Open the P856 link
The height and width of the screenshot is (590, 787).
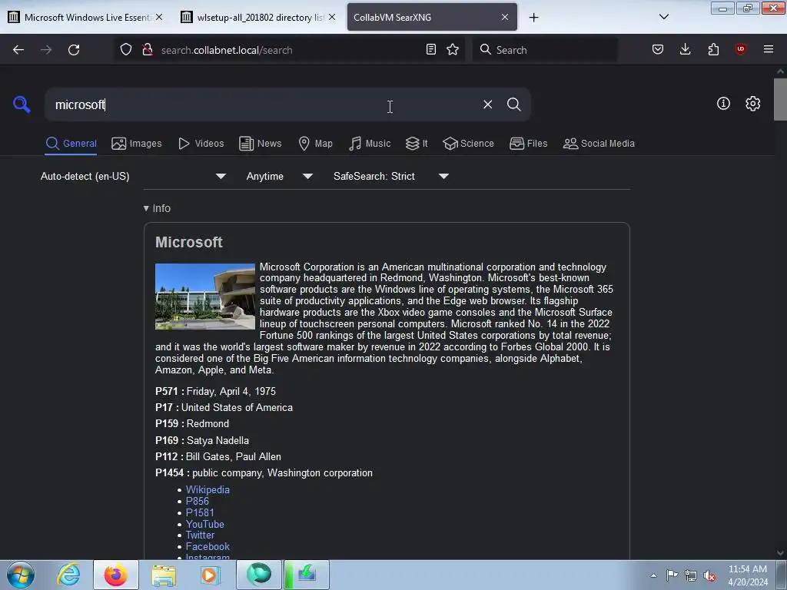(x=198, y=501)
